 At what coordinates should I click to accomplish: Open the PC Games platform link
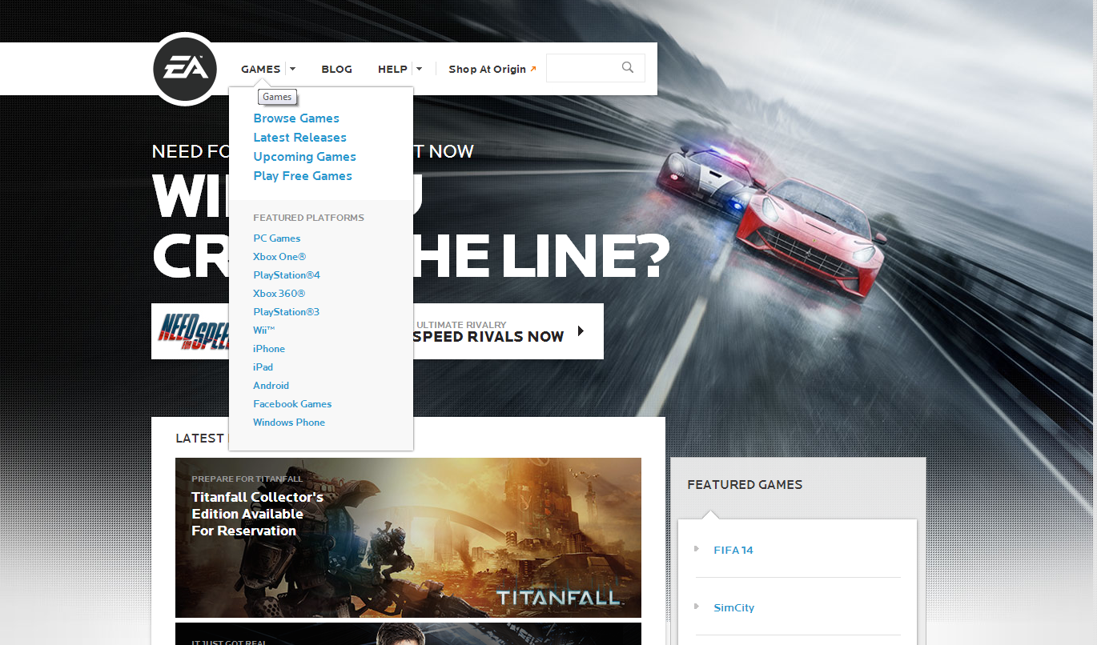[x=277, y=238]
